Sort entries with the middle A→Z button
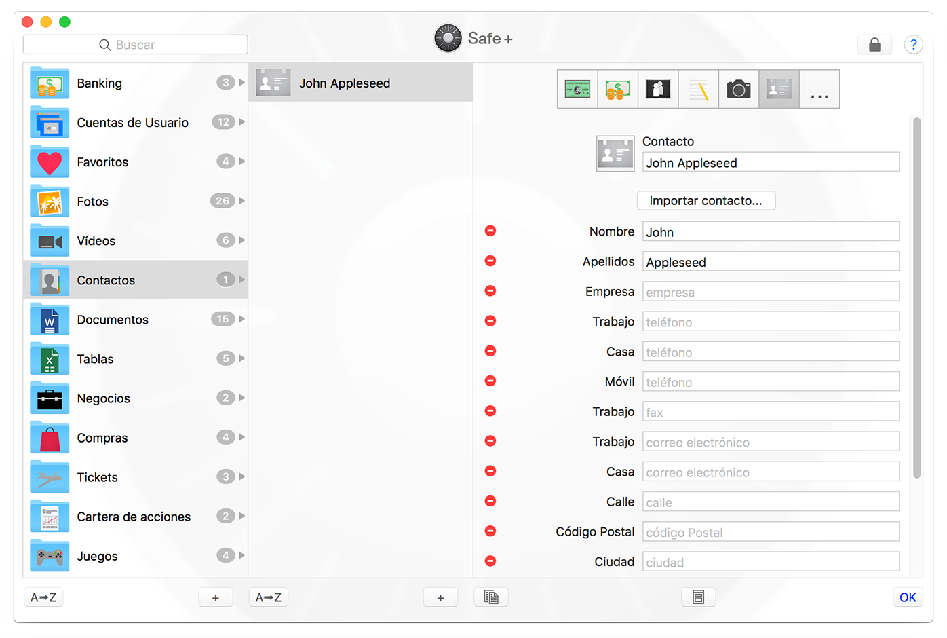This screenshot has width=947, height=638. 269,597
